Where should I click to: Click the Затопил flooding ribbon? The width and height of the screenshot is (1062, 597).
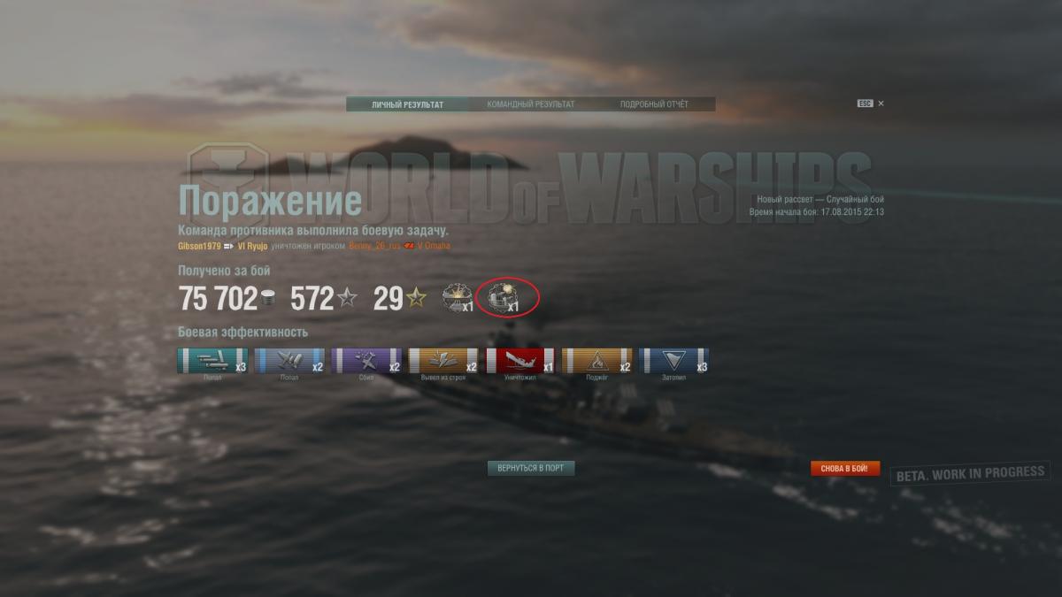pyautogui.click(x=674, y=360)
